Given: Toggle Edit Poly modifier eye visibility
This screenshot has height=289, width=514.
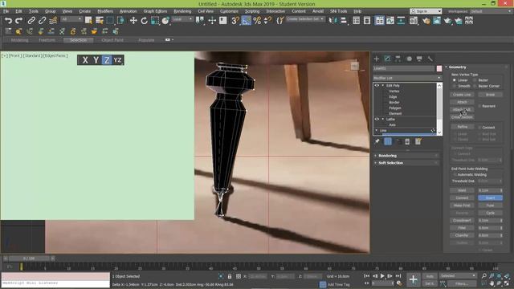Looking at the screenshot, I should coord(377,86).
